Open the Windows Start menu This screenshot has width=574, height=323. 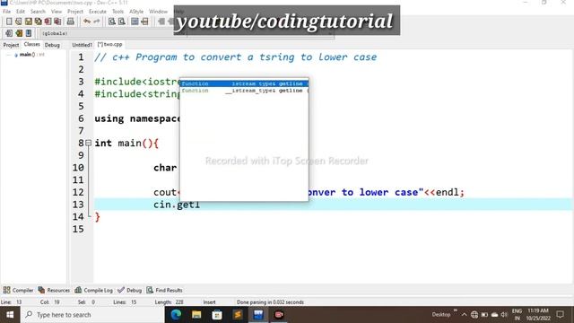[x=10, y=315]
